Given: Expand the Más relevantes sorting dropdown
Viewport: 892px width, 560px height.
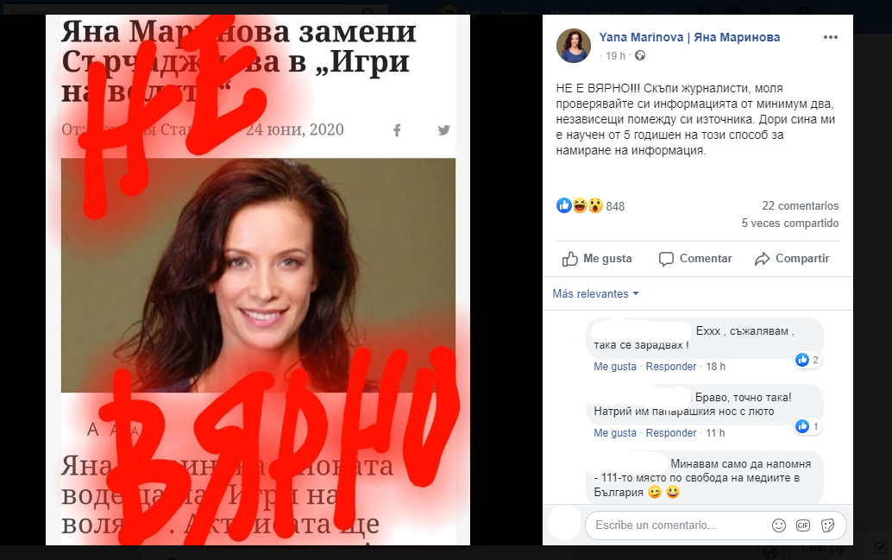Looking at the screenshot, I should click(595, 293).
